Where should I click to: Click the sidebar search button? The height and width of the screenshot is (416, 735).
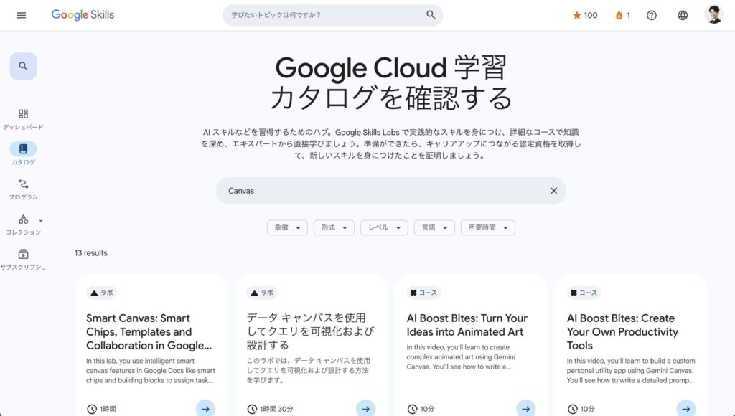click(x=23, y=66)
